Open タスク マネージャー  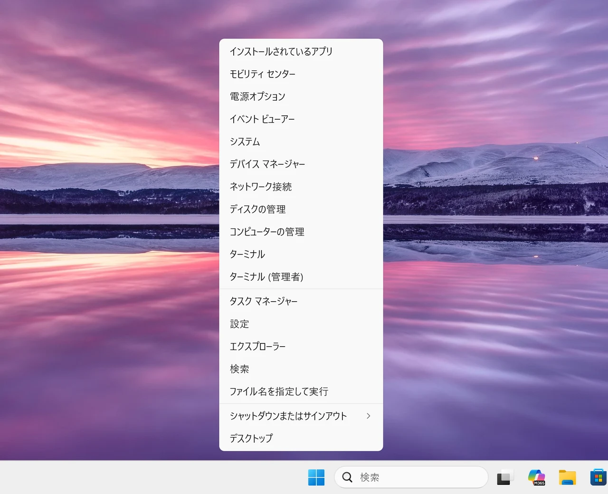(301, 302)
